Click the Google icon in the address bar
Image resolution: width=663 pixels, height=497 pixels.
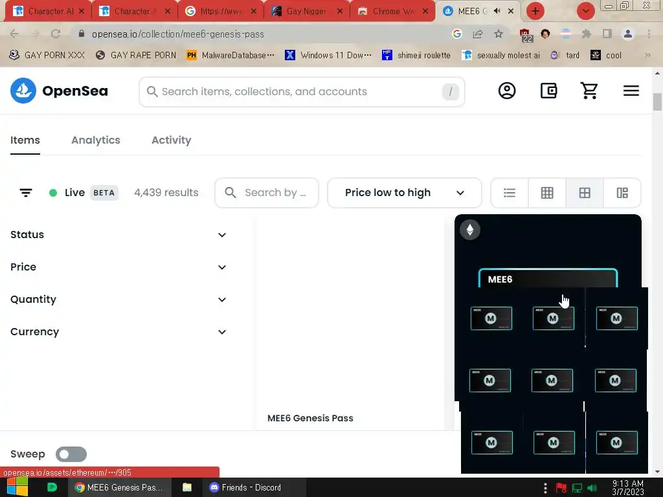[x=456, y=34]
